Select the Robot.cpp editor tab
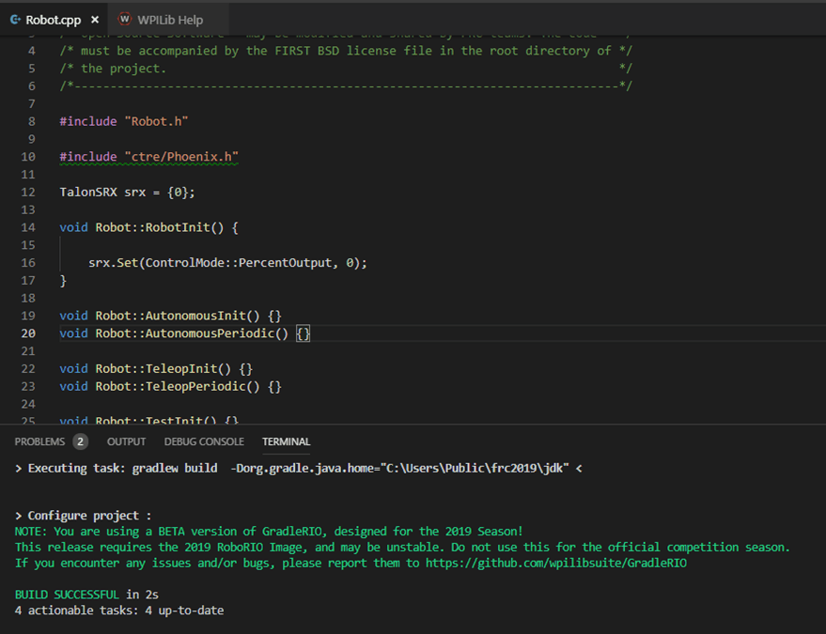 [54, 20]
